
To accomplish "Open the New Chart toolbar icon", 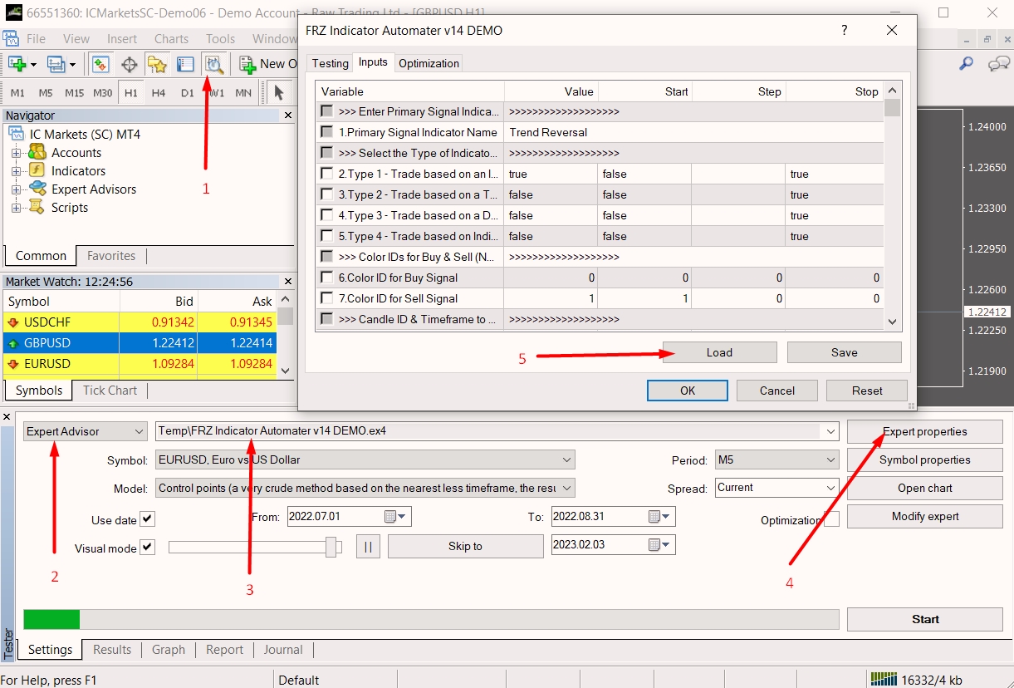I will [17, 64].
